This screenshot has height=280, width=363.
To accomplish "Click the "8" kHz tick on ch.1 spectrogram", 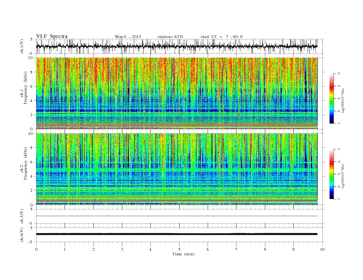I will coord(32,72).
